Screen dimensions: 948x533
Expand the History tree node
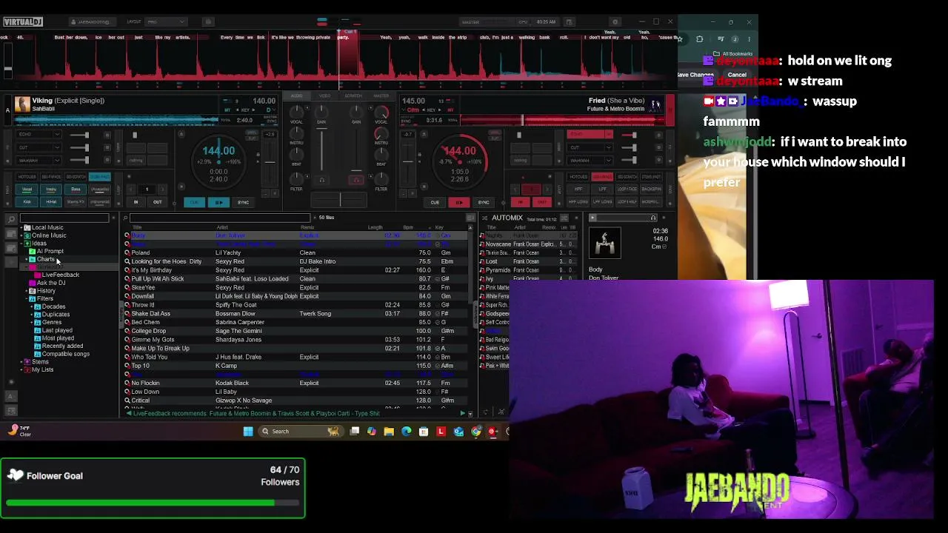27,291
